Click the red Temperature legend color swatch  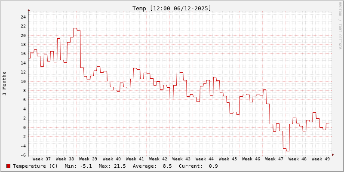click(x=8, y=166)
